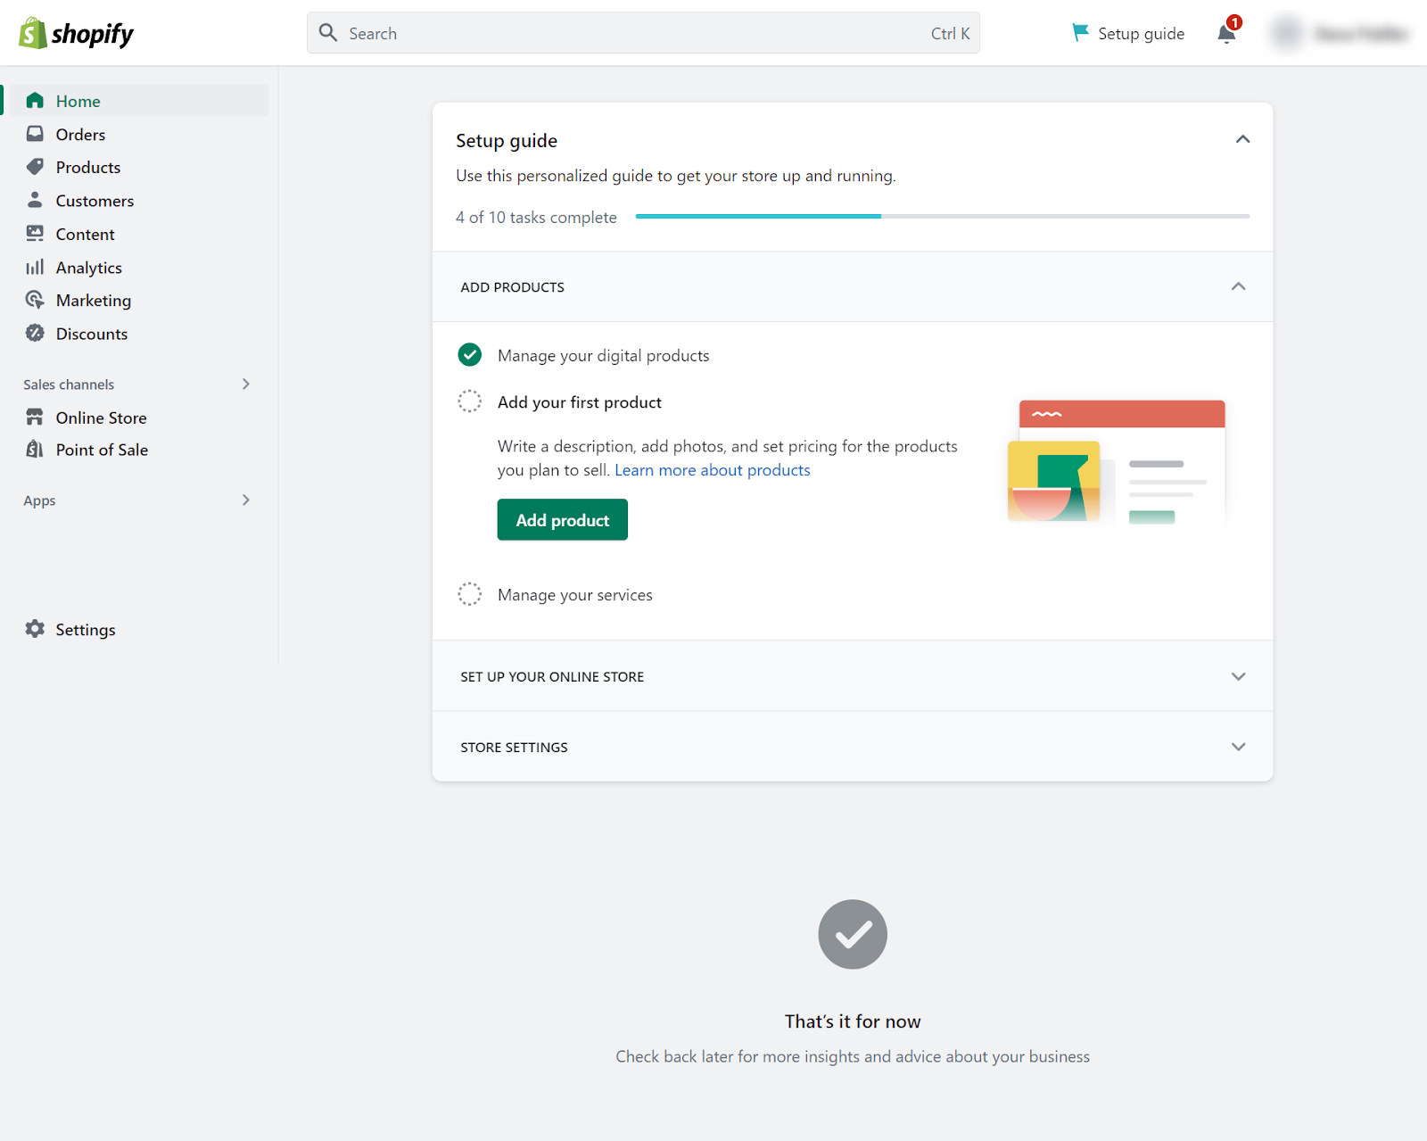The width and height of the screenshot is (1427, 1141).
Task: Go to Marketing in the sidebar
Action: click(x=93, y=301)
